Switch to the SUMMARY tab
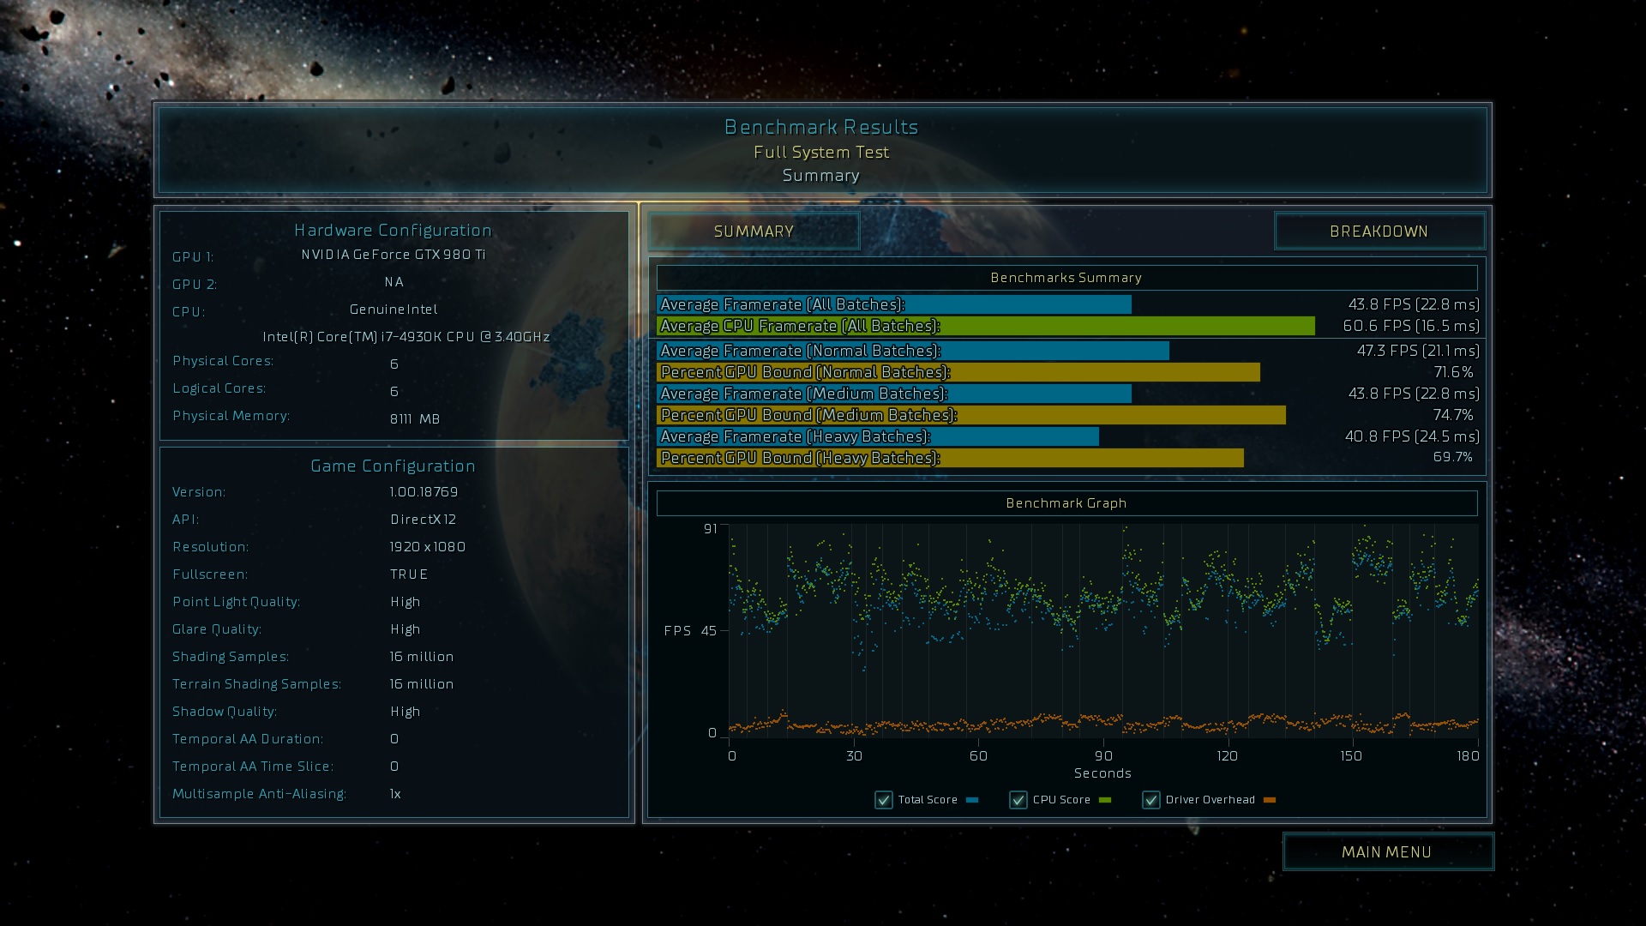The height and width of the screenshot is (926, 1646). tap(754, 231)
